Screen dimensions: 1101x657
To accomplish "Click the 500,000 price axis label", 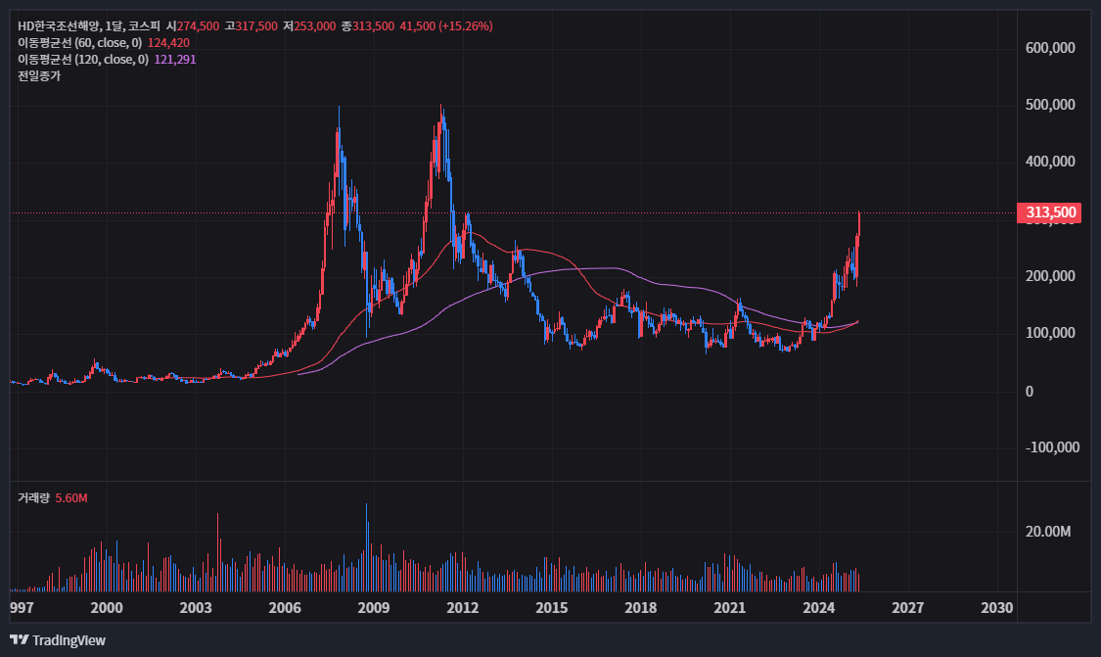I will (1050, 105).
